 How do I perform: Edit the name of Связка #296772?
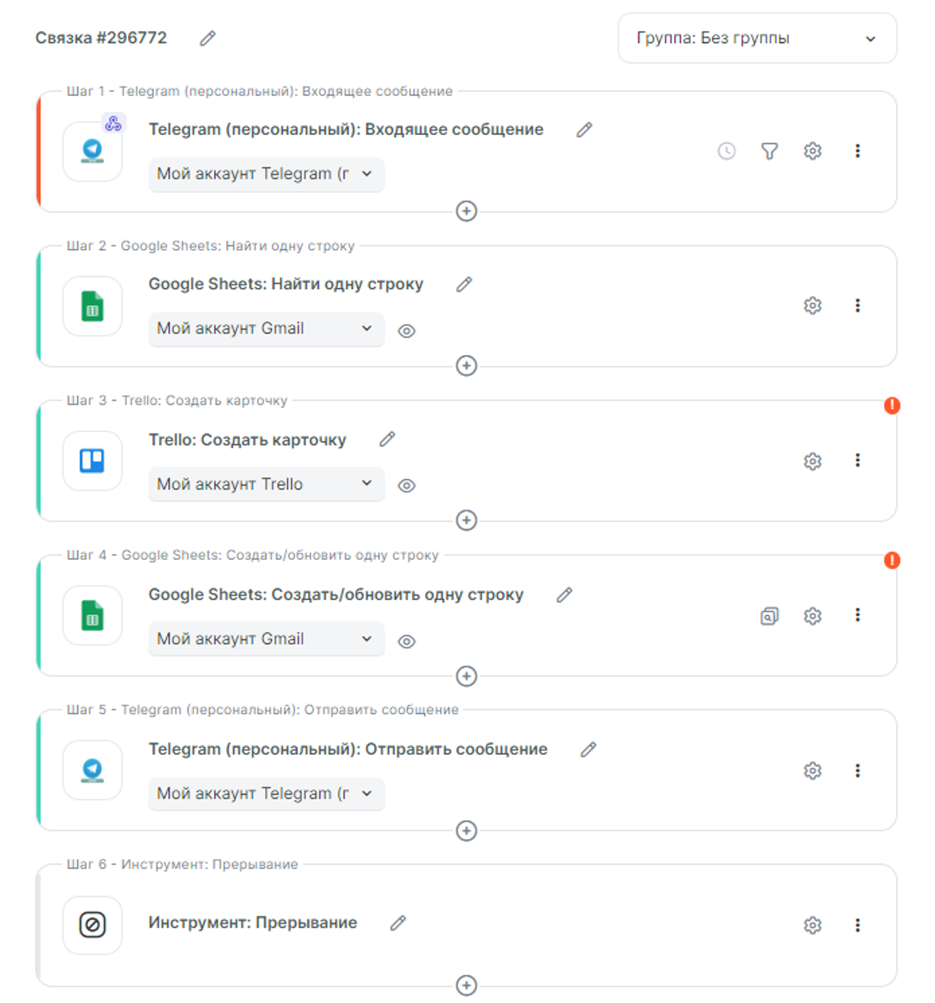tap(208, 38)
